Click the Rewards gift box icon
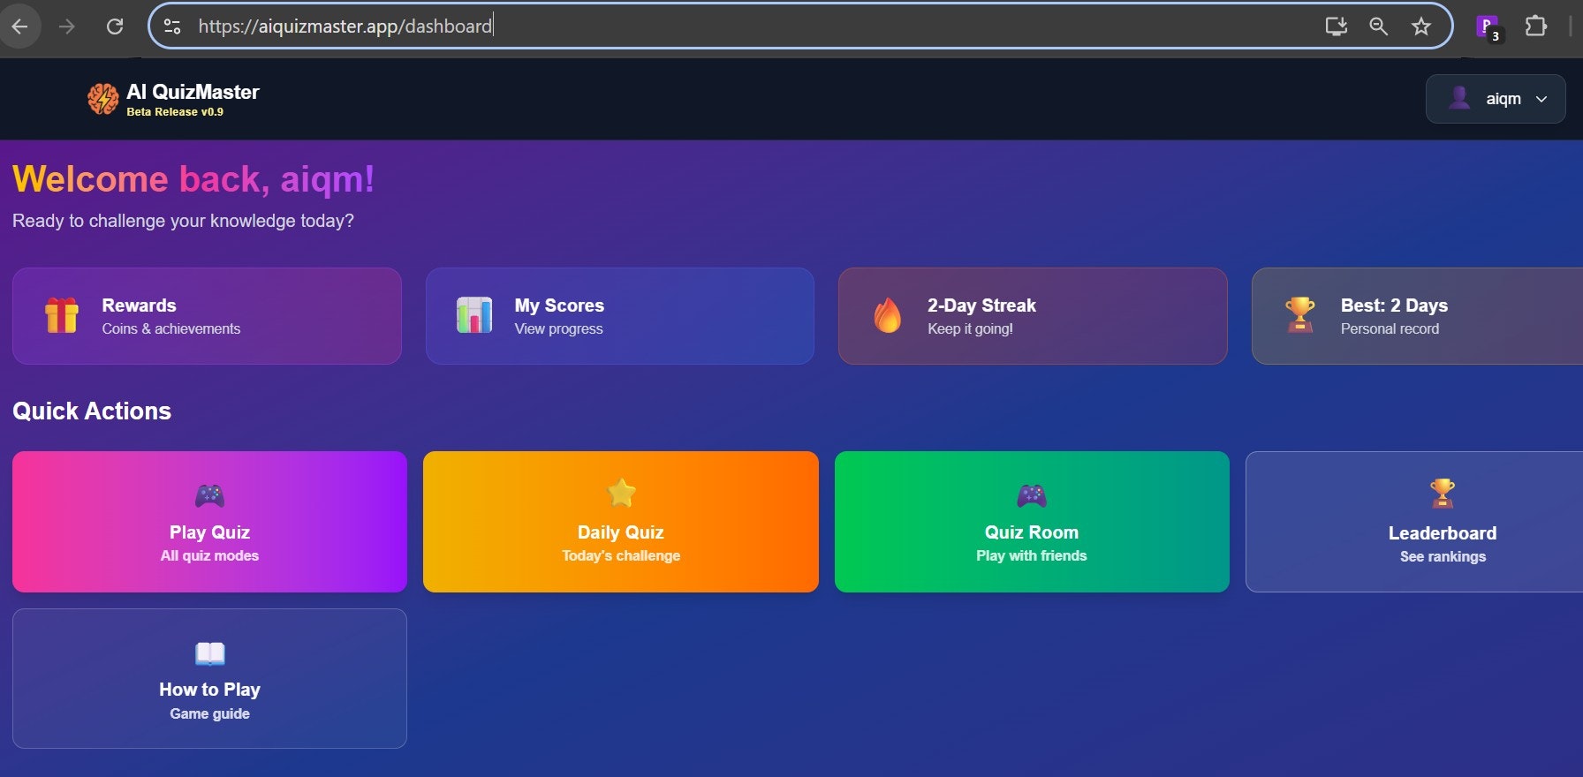Viewport: 1583px width, 777px height. coord(62,315)
